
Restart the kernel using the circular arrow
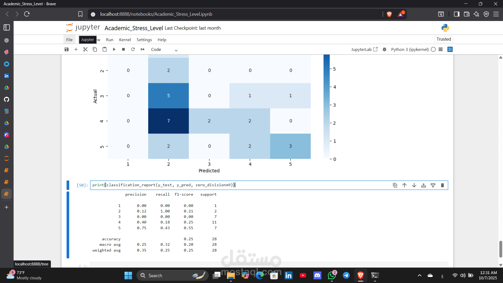pos(133,49)
